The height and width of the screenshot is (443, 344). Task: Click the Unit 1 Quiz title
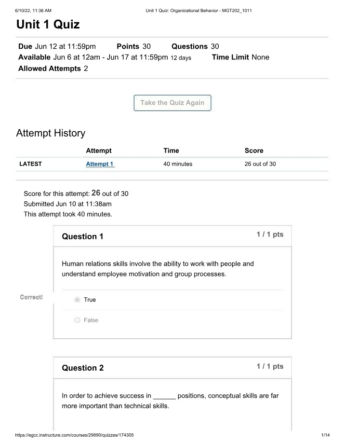click(x=48, y=24)
